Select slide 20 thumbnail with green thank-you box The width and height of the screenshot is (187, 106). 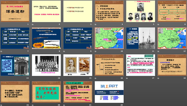46,92
